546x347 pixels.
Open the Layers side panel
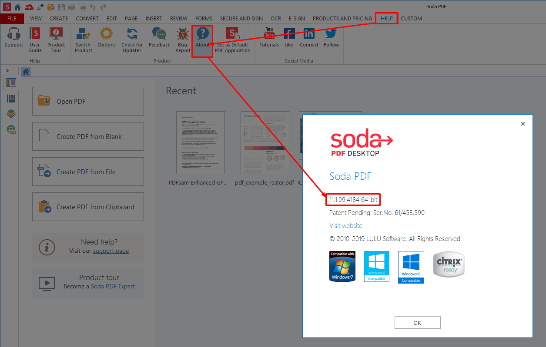tap(11, 114)
